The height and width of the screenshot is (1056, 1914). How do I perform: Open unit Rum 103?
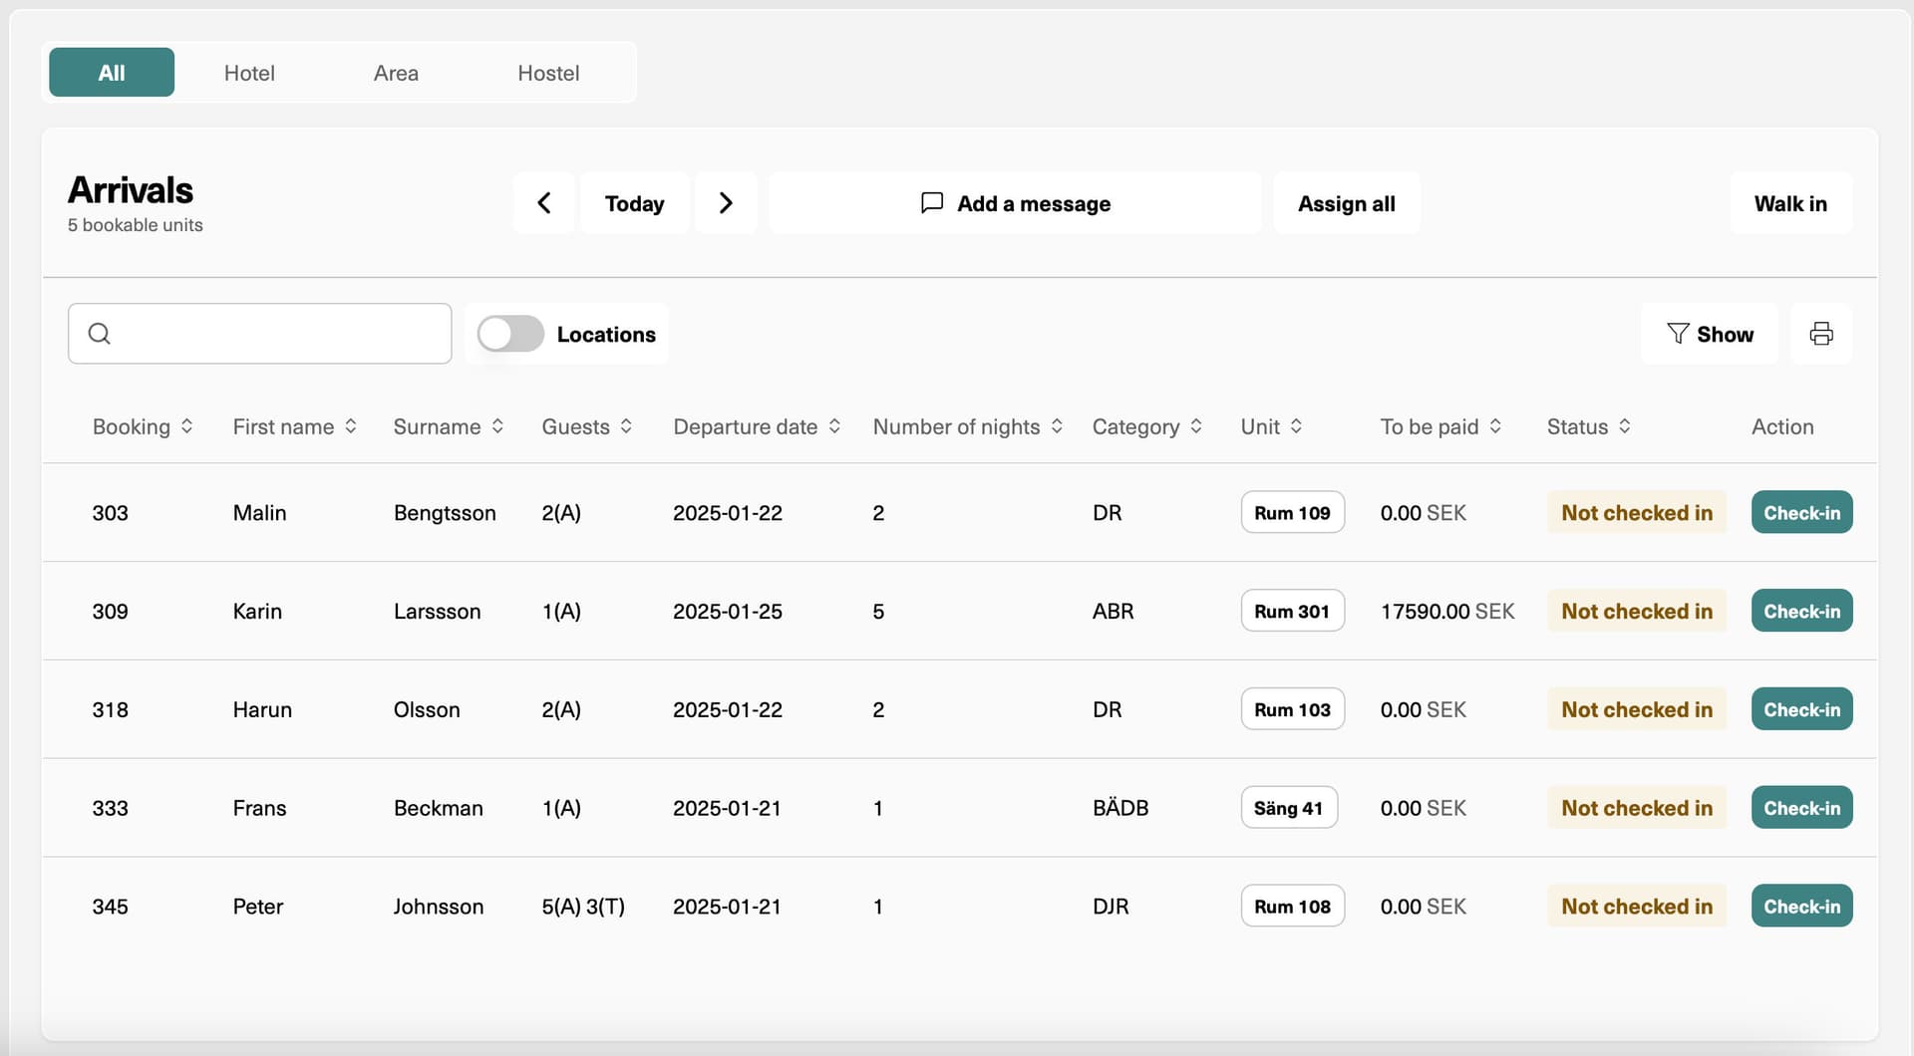1292,709
